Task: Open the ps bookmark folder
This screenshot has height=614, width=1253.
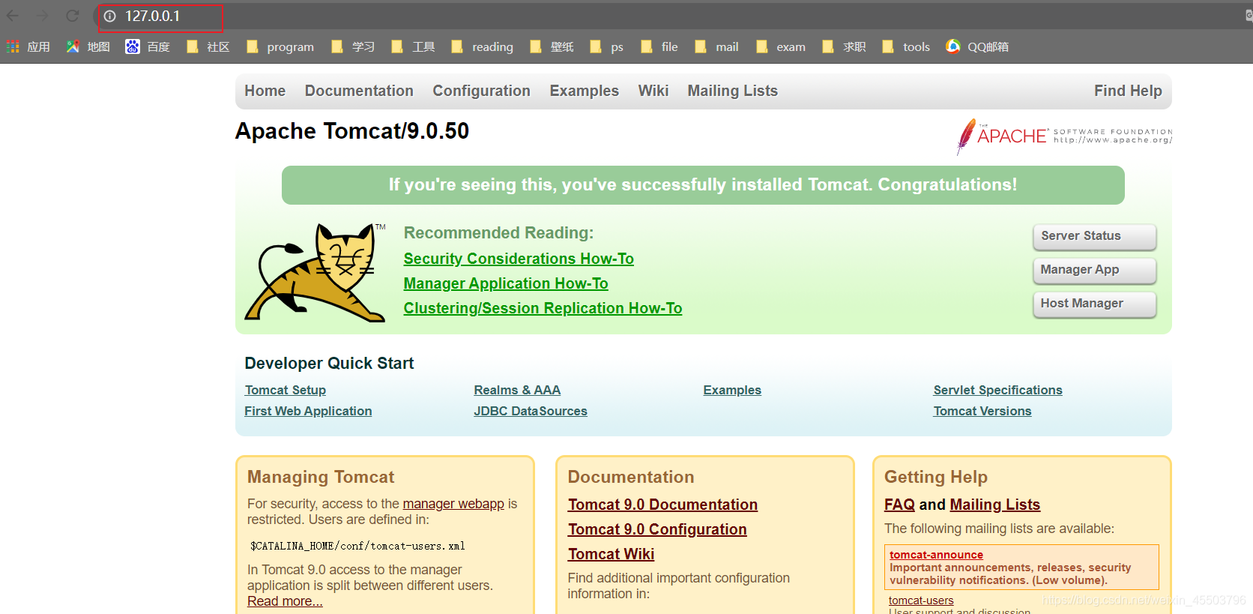Action: coord(607,46)
